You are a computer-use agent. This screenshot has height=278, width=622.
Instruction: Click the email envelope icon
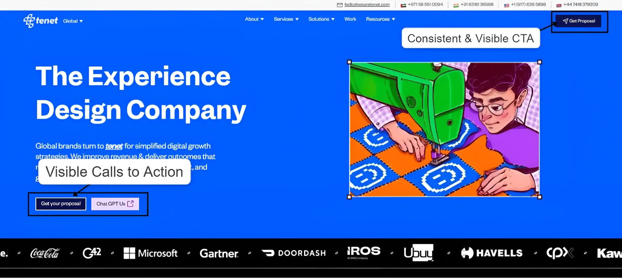339,5
